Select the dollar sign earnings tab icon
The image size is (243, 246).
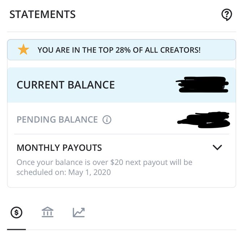(17, 213)
